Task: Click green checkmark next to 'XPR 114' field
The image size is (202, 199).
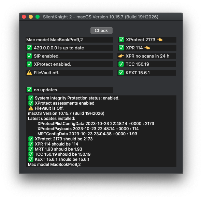Action: pos(121,48)
